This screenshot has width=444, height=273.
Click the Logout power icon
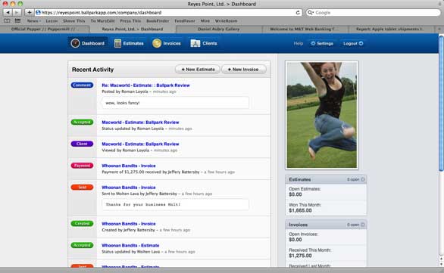pos(361,44)
